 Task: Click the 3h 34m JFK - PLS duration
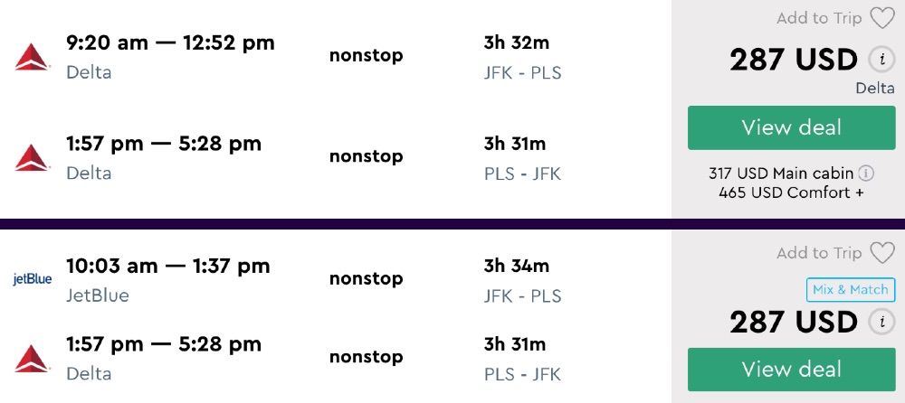(x=522, y=280)
